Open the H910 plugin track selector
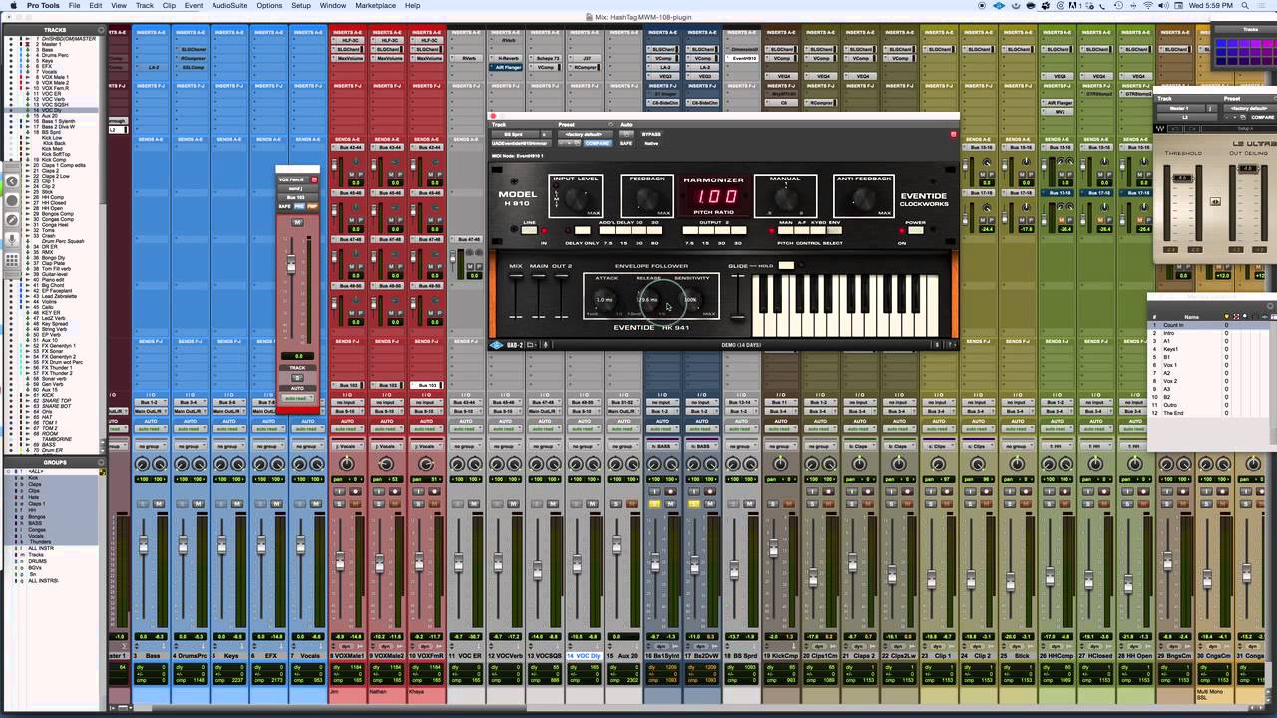This screenshot has height=718, width=1277. coord(516,134)
